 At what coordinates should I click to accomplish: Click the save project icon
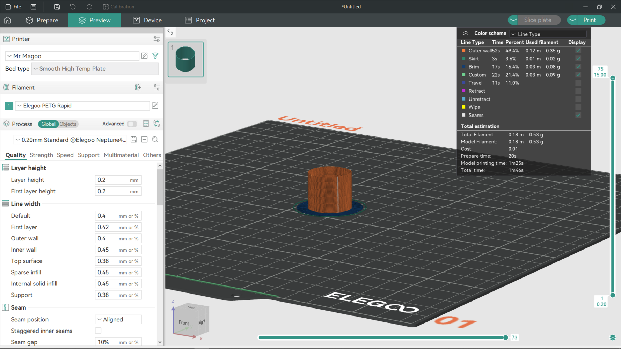57,7
